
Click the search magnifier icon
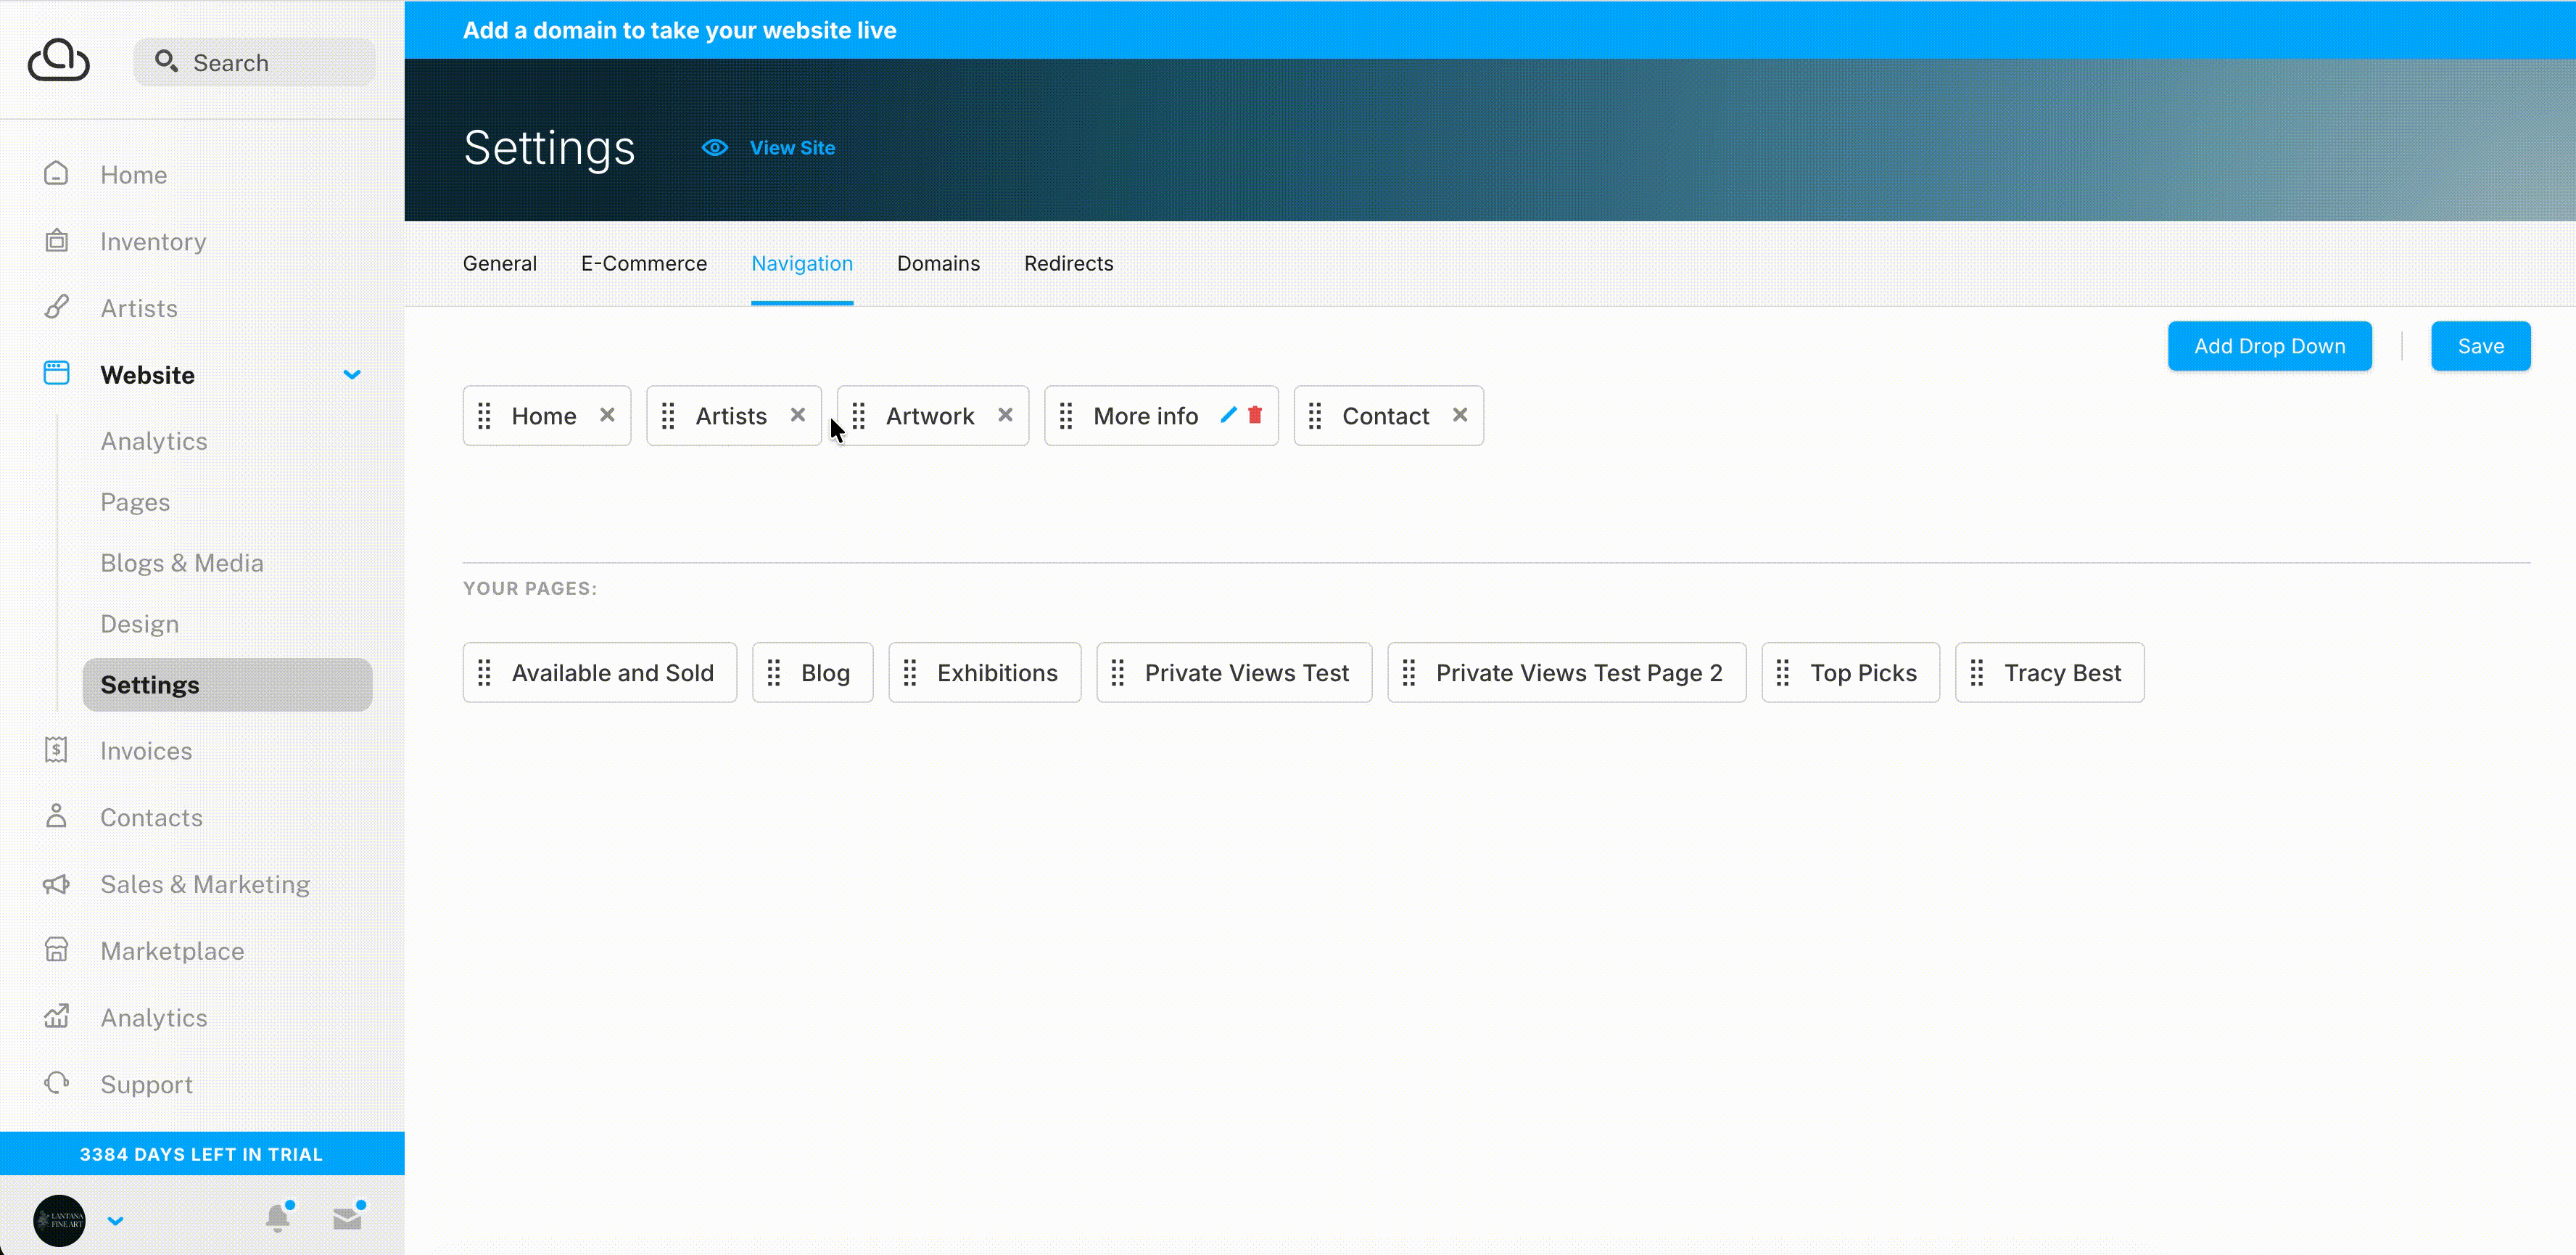(x=166, y=62)
